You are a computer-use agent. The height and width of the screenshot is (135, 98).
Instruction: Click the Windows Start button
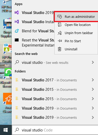coord(6,130)
